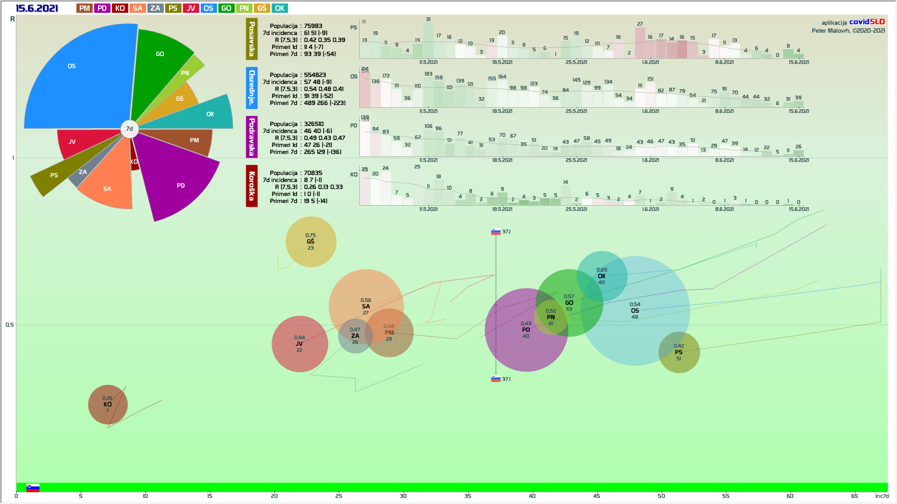Click the Slovenia flag on the bottom green bar

tap(33, 488)
